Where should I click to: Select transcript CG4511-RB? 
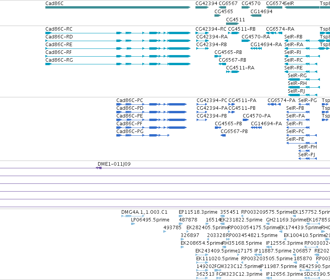coord(233,33)
